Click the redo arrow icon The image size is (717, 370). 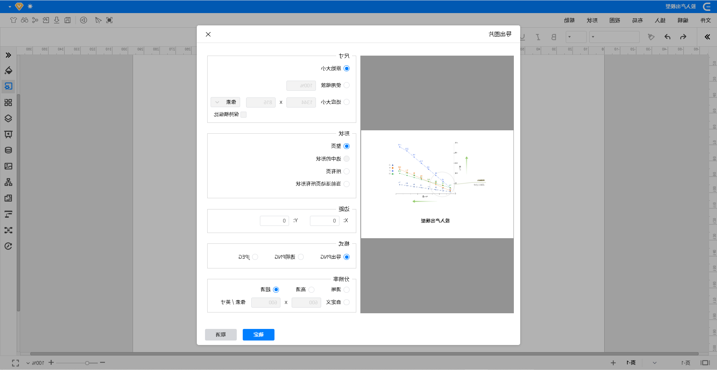point(683,37)
